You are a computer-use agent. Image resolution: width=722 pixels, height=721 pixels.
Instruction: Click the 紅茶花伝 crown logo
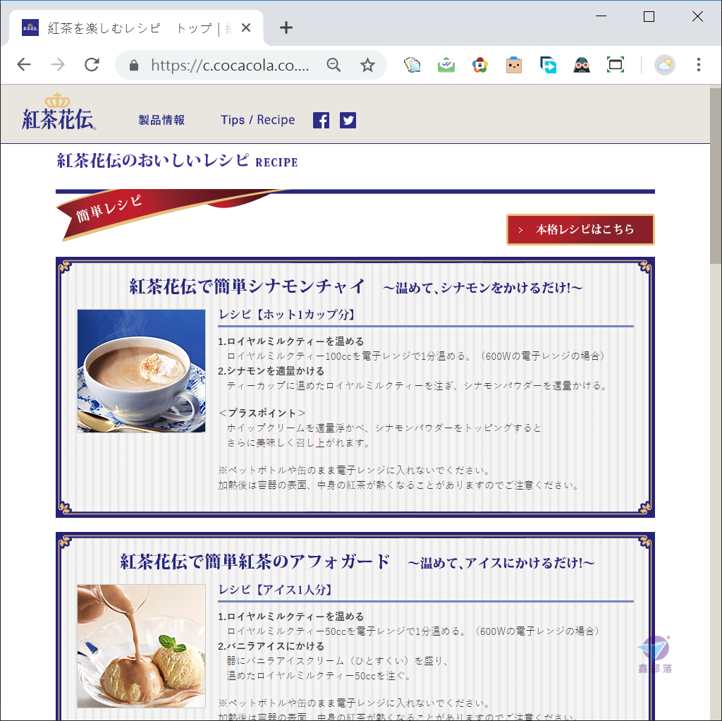pos(59,111)
